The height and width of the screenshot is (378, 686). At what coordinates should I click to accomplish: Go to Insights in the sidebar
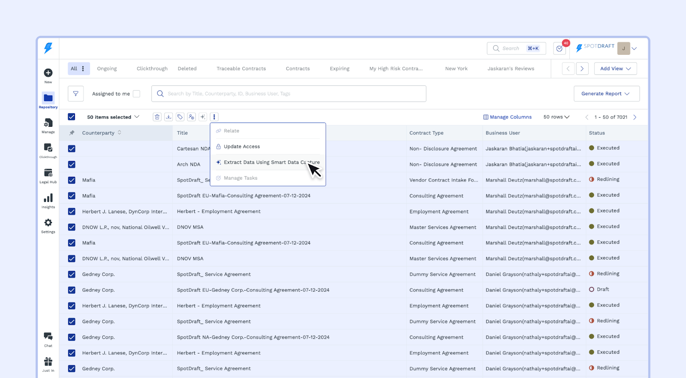[x=48, y=200]
